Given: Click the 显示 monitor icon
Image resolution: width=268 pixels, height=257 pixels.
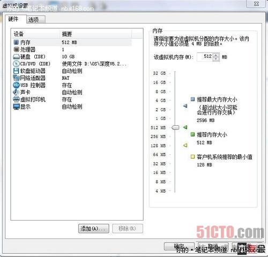Looking at the screenshot, I should coord(16,107).
